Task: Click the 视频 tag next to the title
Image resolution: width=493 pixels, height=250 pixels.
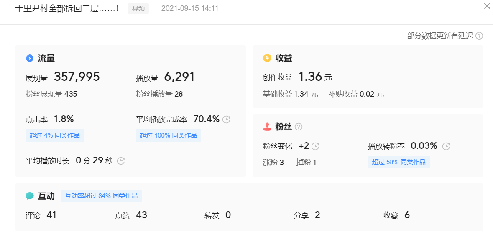Action: [x=138, y=8]
